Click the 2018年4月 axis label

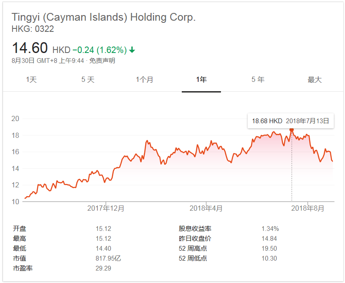point(206,208)
